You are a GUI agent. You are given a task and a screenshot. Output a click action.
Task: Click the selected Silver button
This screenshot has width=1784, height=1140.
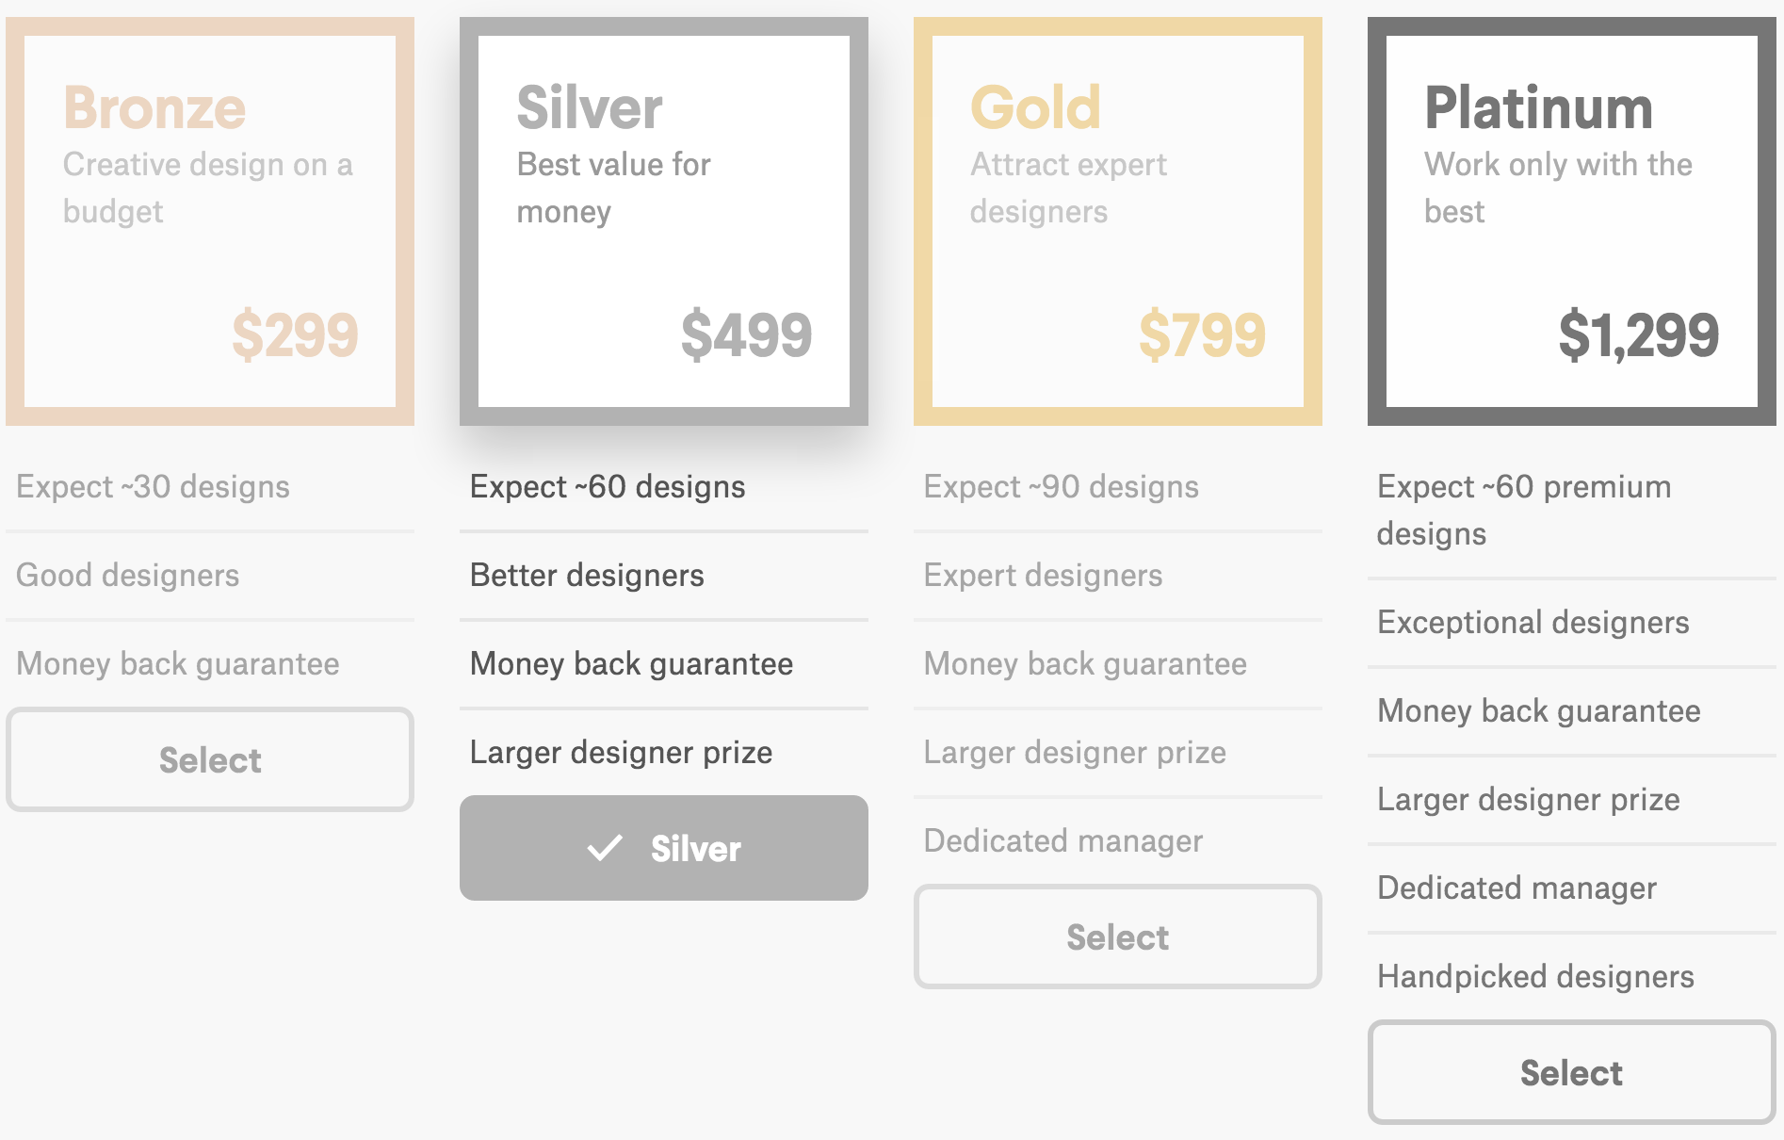pyautogui.click(x=664, y=848)
